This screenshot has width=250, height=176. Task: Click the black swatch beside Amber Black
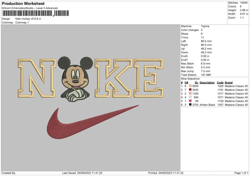(190, 105)
